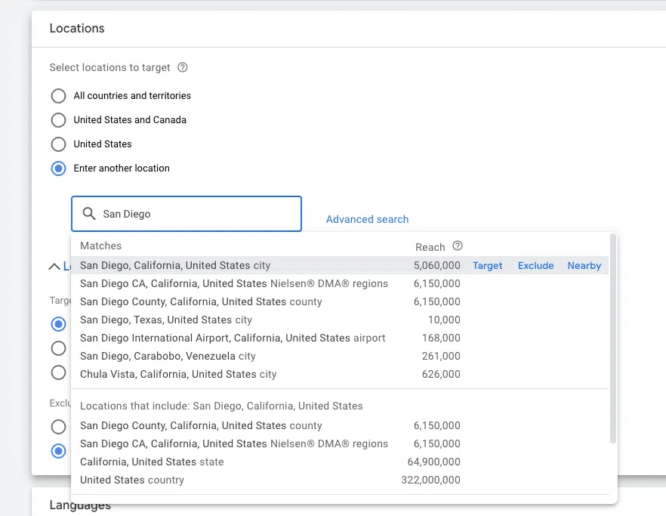This screenshot has height=516, width=666.
Task: Select third Target radio option
Action: [x=58, y=372]
